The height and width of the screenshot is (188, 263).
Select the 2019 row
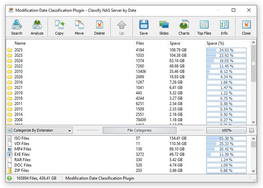[128, 93]
